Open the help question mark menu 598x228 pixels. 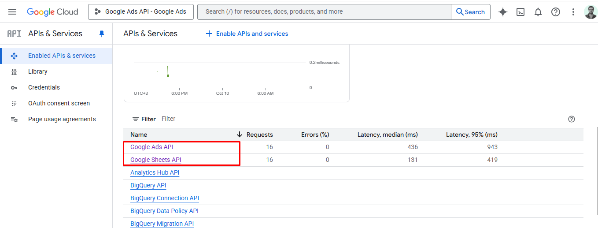point(556,12)
